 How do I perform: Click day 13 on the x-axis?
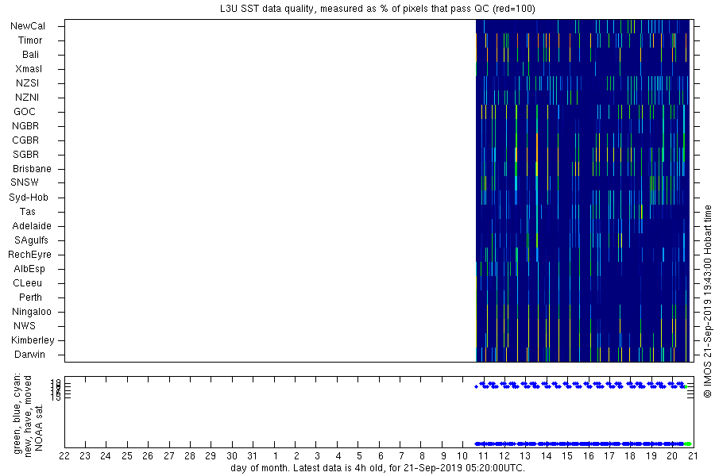click(x=525, y=456)
